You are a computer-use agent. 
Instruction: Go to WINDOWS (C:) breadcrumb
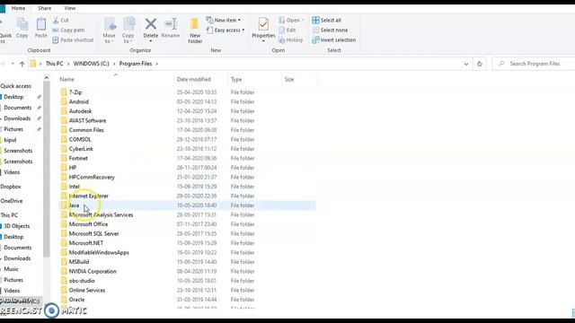[92, 64]
